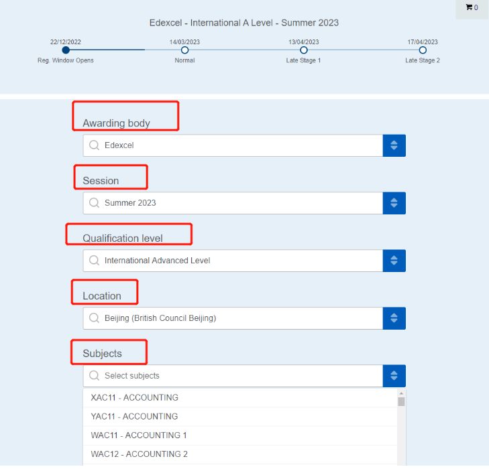Image resolution: width=489 pixels, height=469 pixels.
Task: Expand the Awarding body dropdown arrow
Action: (394, 145)
